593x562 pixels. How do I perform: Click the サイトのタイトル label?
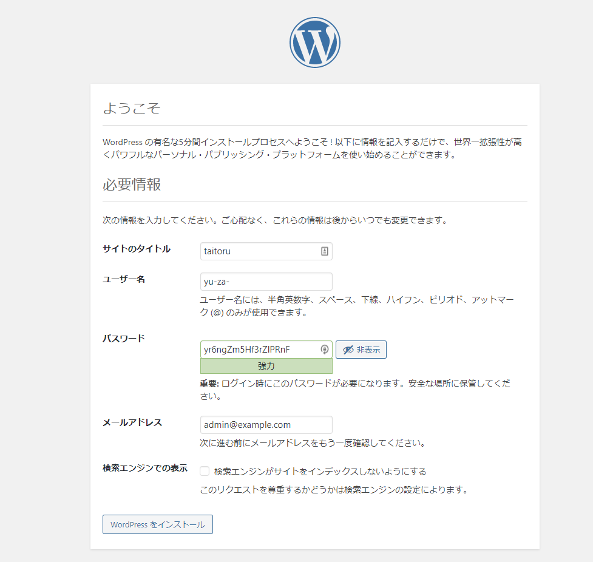(137, 249)
